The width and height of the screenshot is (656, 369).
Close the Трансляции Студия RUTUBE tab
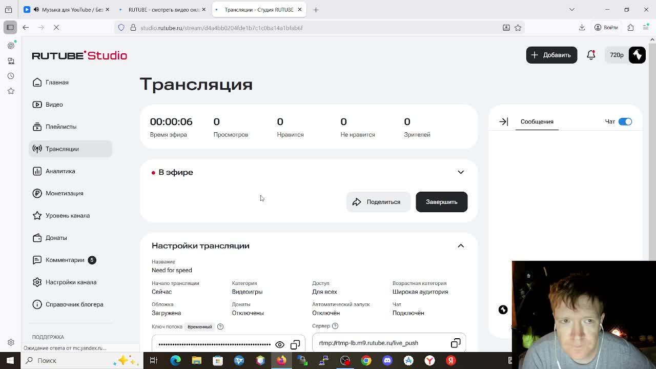pyautogui.click(x=300, y=10)
